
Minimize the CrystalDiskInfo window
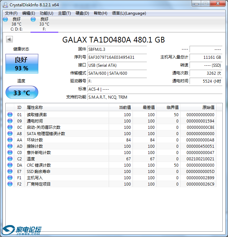(196, 4)
